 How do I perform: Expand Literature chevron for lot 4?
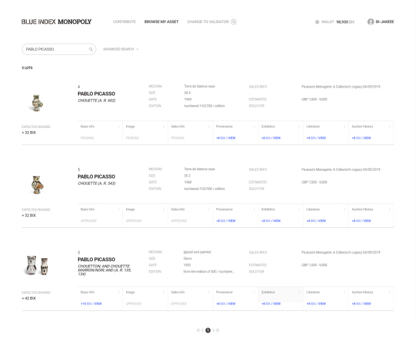344,127
